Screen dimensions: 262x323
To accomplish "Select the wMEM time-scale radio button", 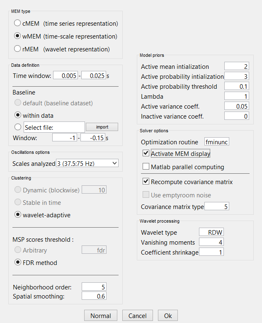I will pos(17,36).
